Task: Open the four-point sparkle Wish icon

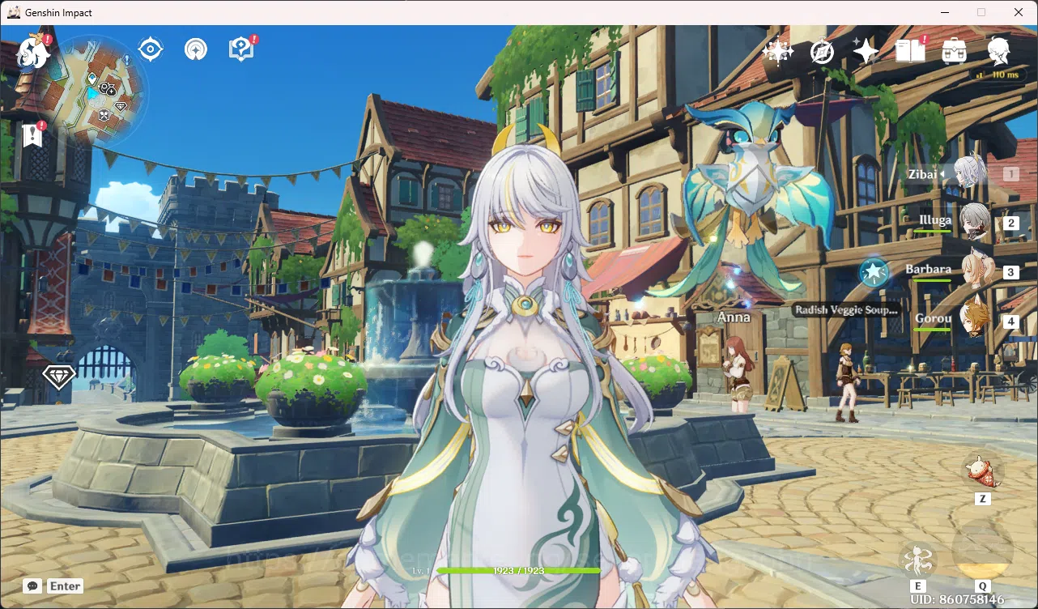Action: click(x=866, y=52)
